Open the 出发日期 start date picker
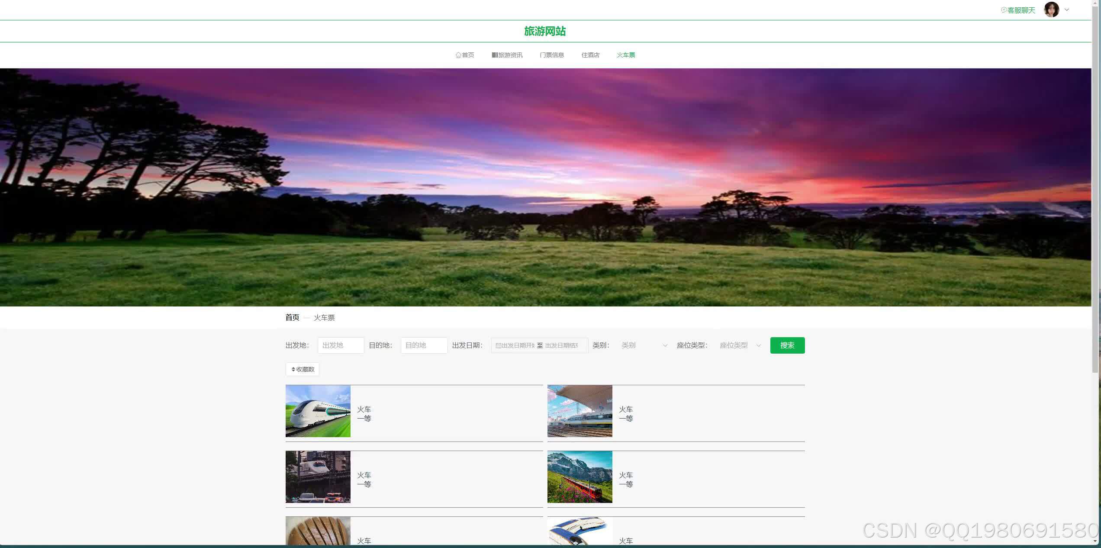This screenshot has width=1101, height=548. [515, 345]
